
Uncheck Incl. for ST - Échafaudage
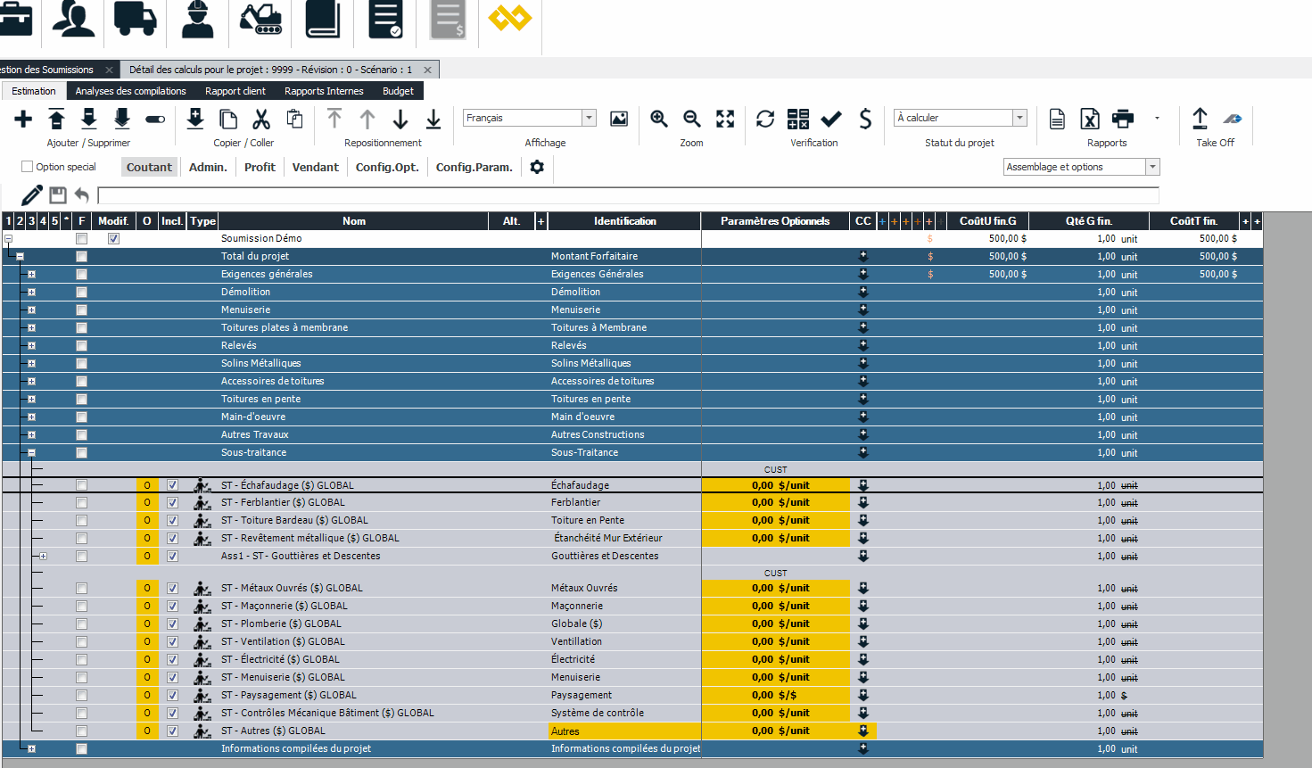point(172,485)
